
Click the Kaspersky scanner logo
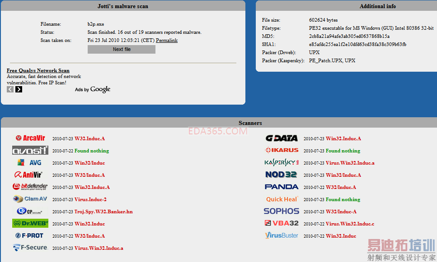282,162
